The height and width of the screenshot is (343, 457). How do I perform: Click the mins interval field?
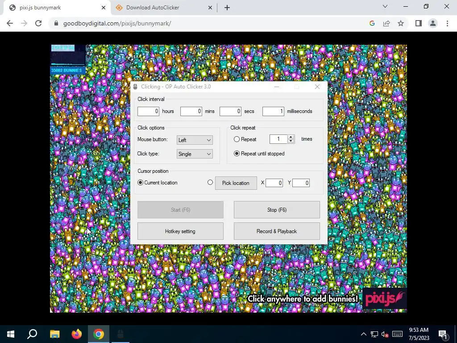pyautogui.click(x=191, y=111)
